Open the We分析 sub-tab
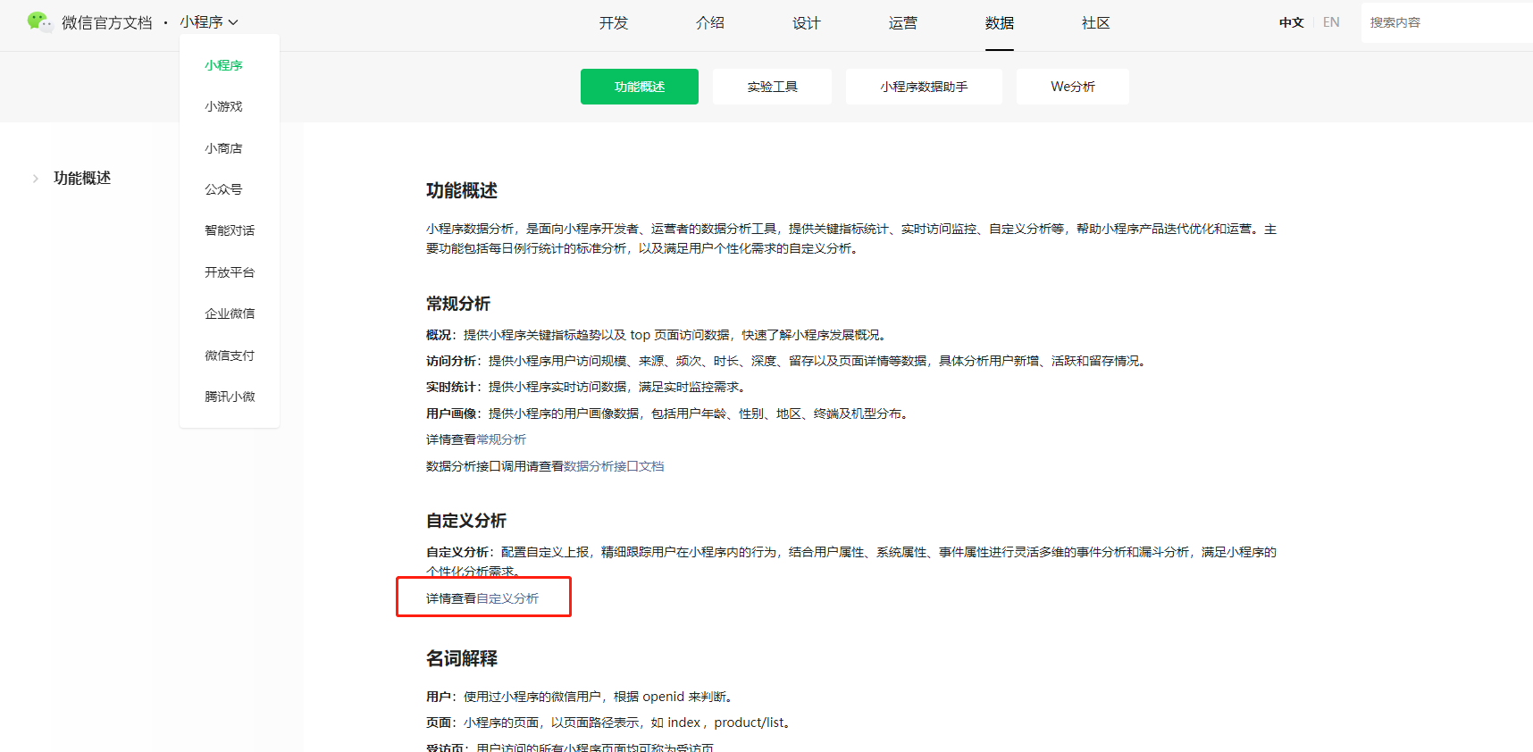 [x=1073, y=87]
